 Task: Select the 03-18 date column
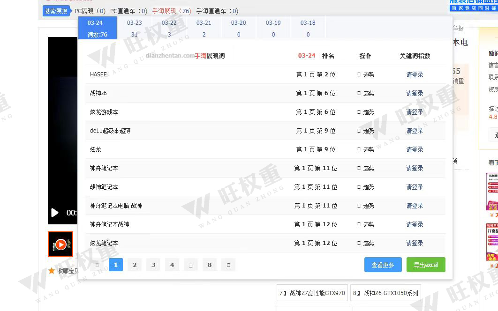click(x=308, y=28)
